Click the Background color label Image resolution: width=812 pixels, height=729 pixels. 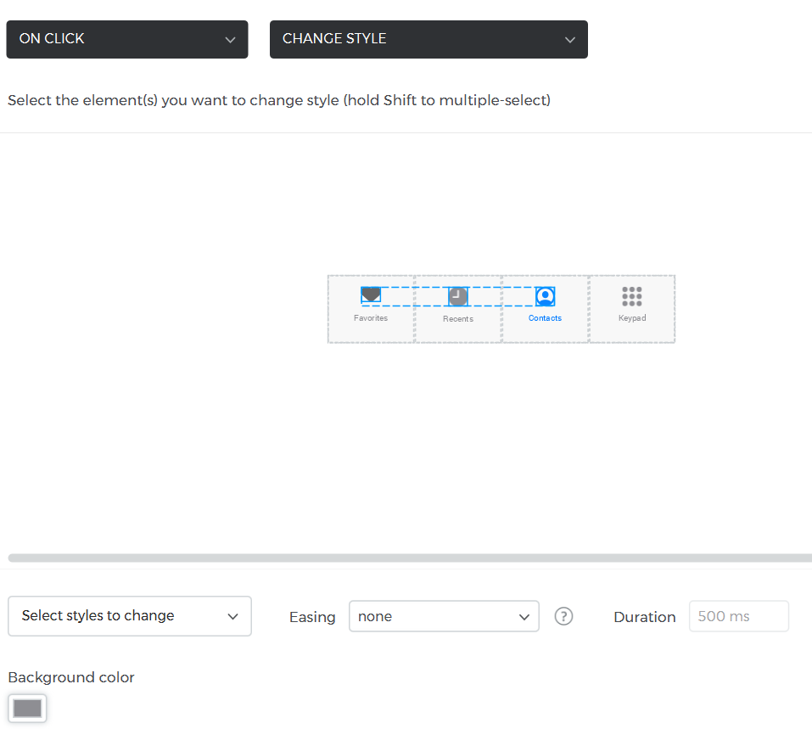pyautogui.click(x=71, y=677)
